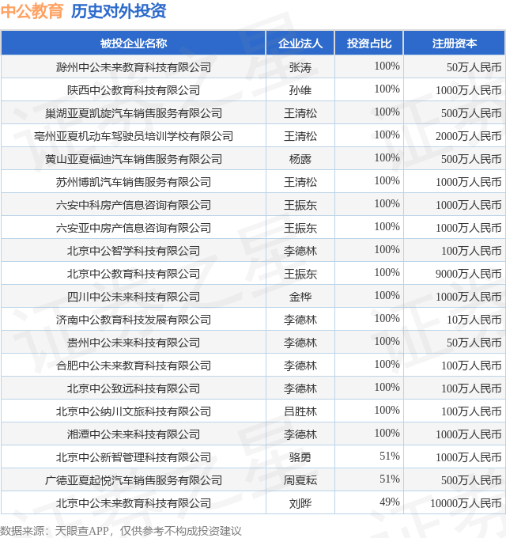Screen dimensions: 506x538
Task: Click 王清松 in 苏州博凯 row
Action: [300, 182]
